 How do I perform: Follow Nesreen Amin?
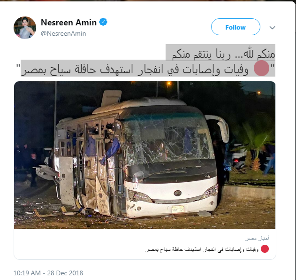point(235,27)
